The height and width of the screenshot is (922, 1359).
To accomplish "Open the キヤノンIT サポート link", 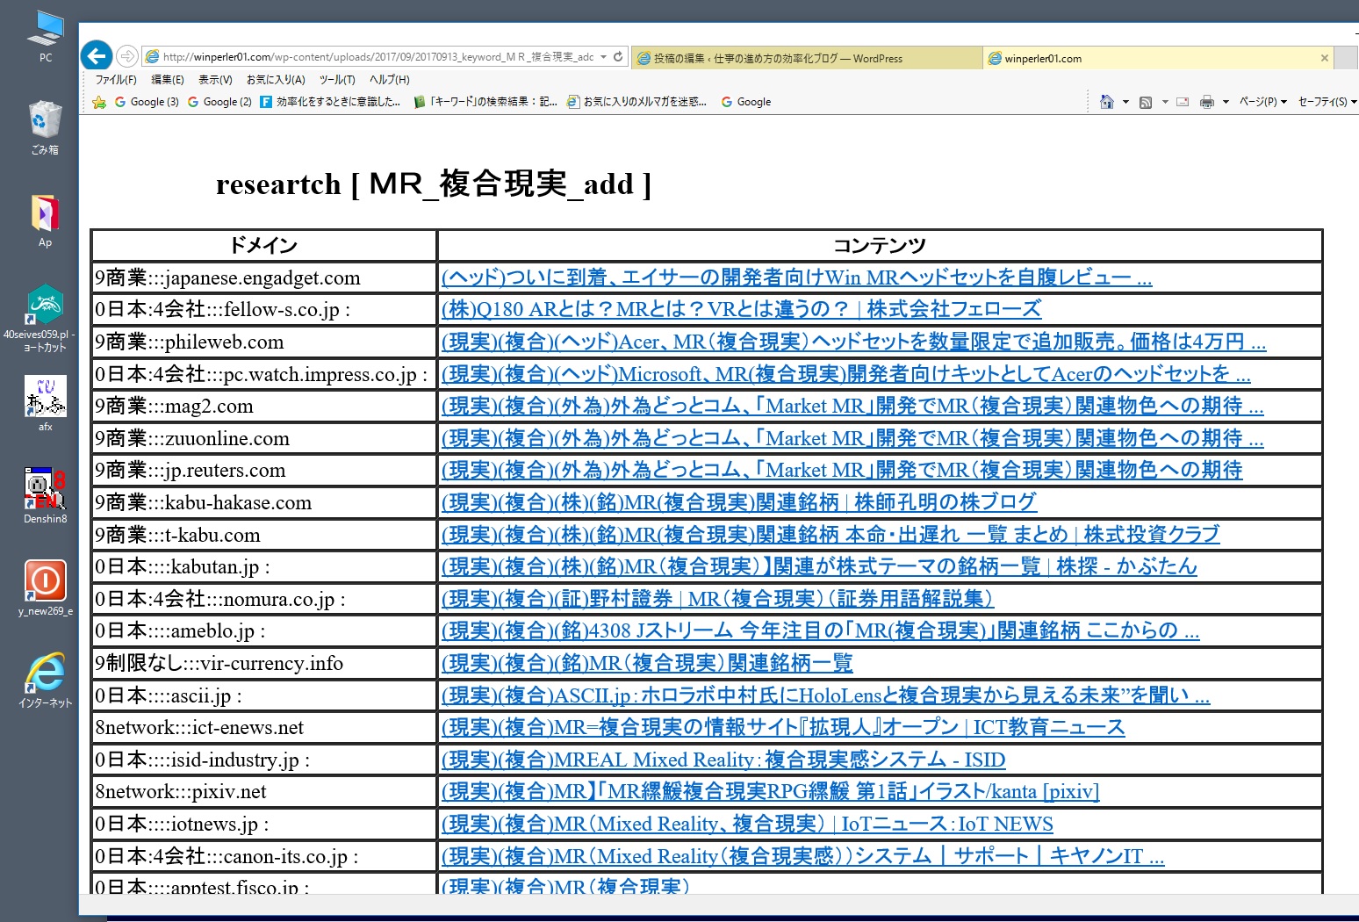I will point(802,856).
